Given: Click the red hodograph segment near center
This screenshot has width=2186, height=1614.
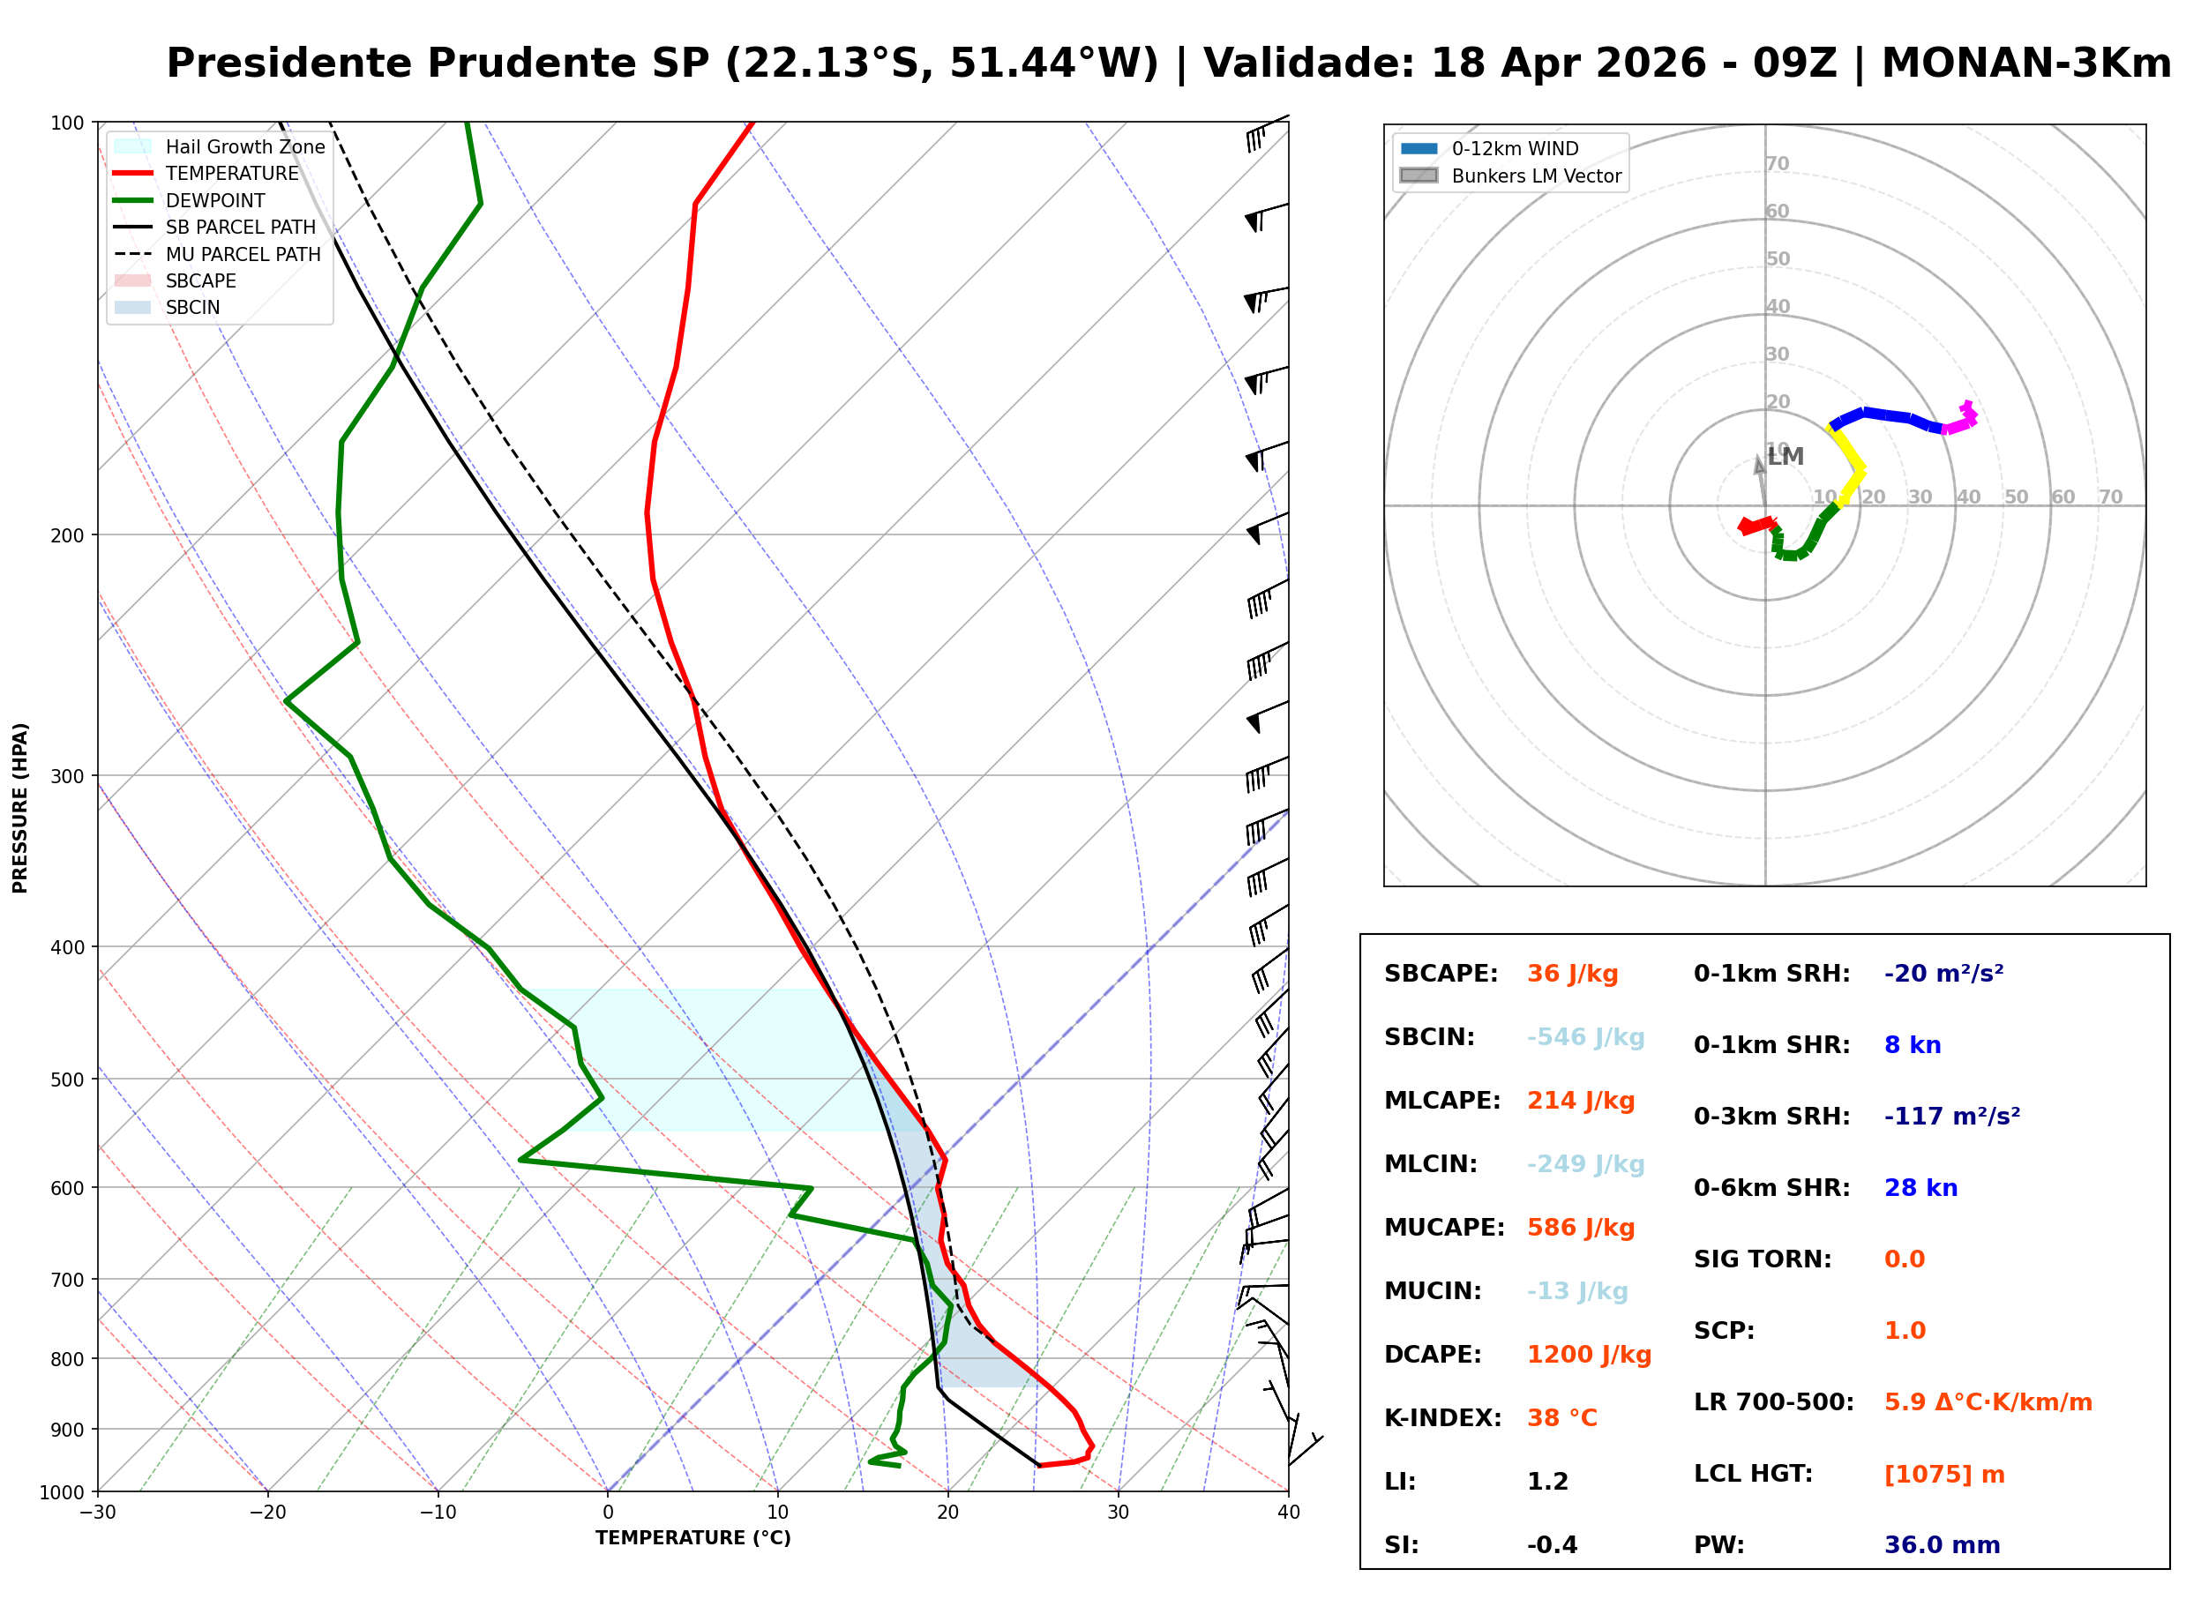Looking at the screenshot, I should click(1757, 526).
